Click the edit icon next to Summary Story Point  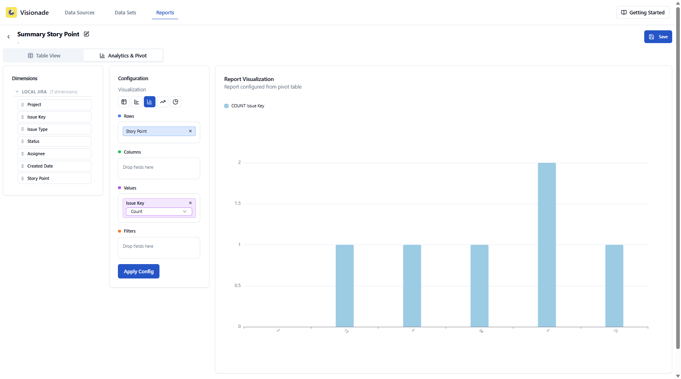coord(86,34)
